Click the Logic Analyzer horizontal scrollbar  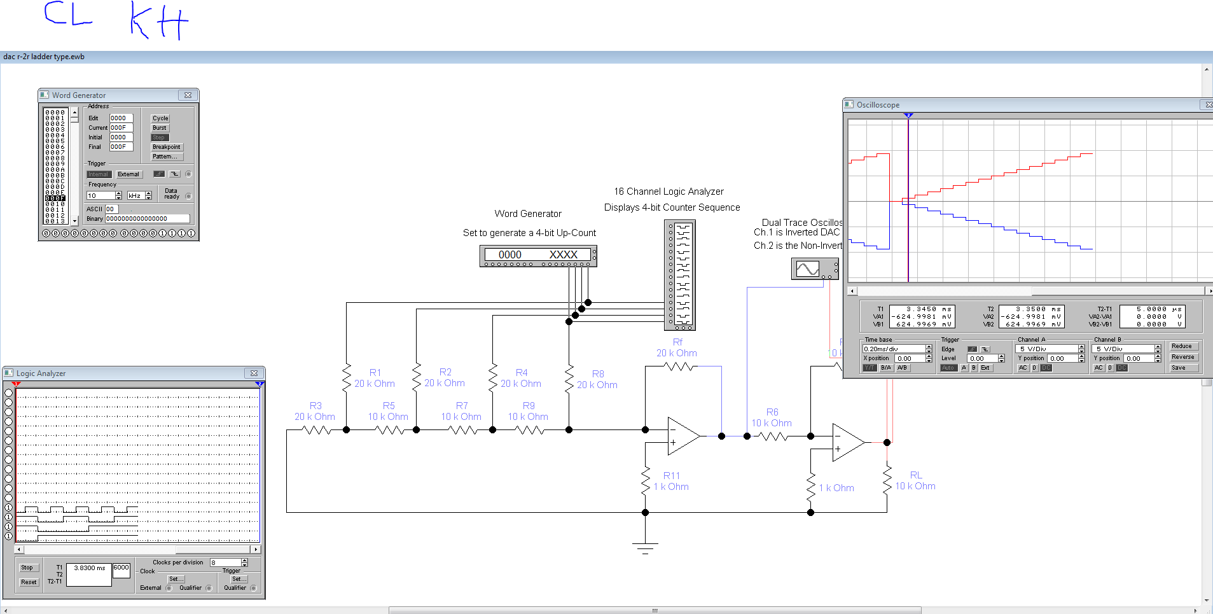(x=137, y=549)
